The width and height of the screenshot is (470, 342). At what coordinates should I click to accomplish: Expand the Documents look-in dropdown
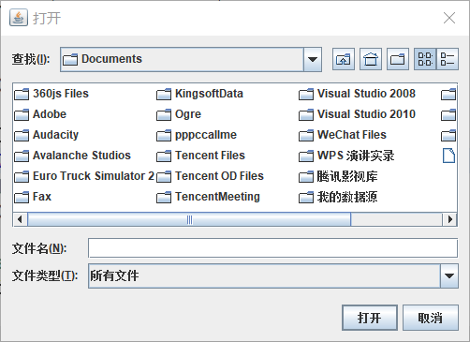point(313,59)
